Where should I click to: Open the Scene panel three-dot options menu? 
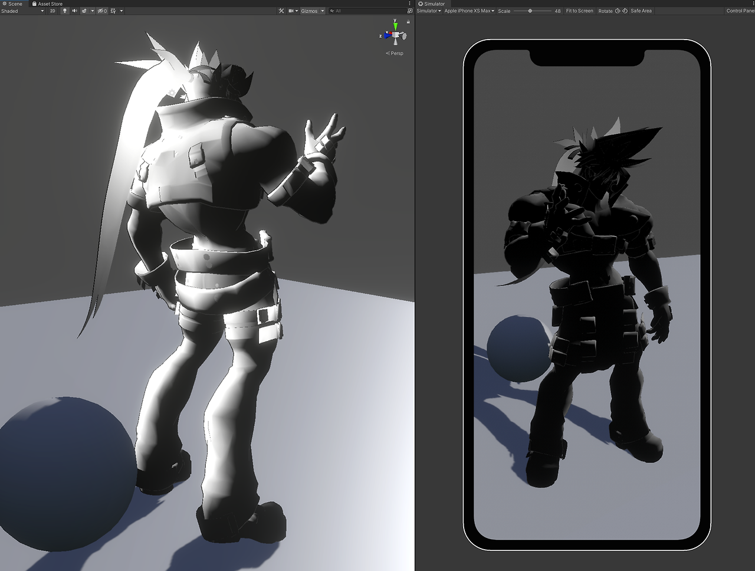pyautogui.click(x=409, y=4)
